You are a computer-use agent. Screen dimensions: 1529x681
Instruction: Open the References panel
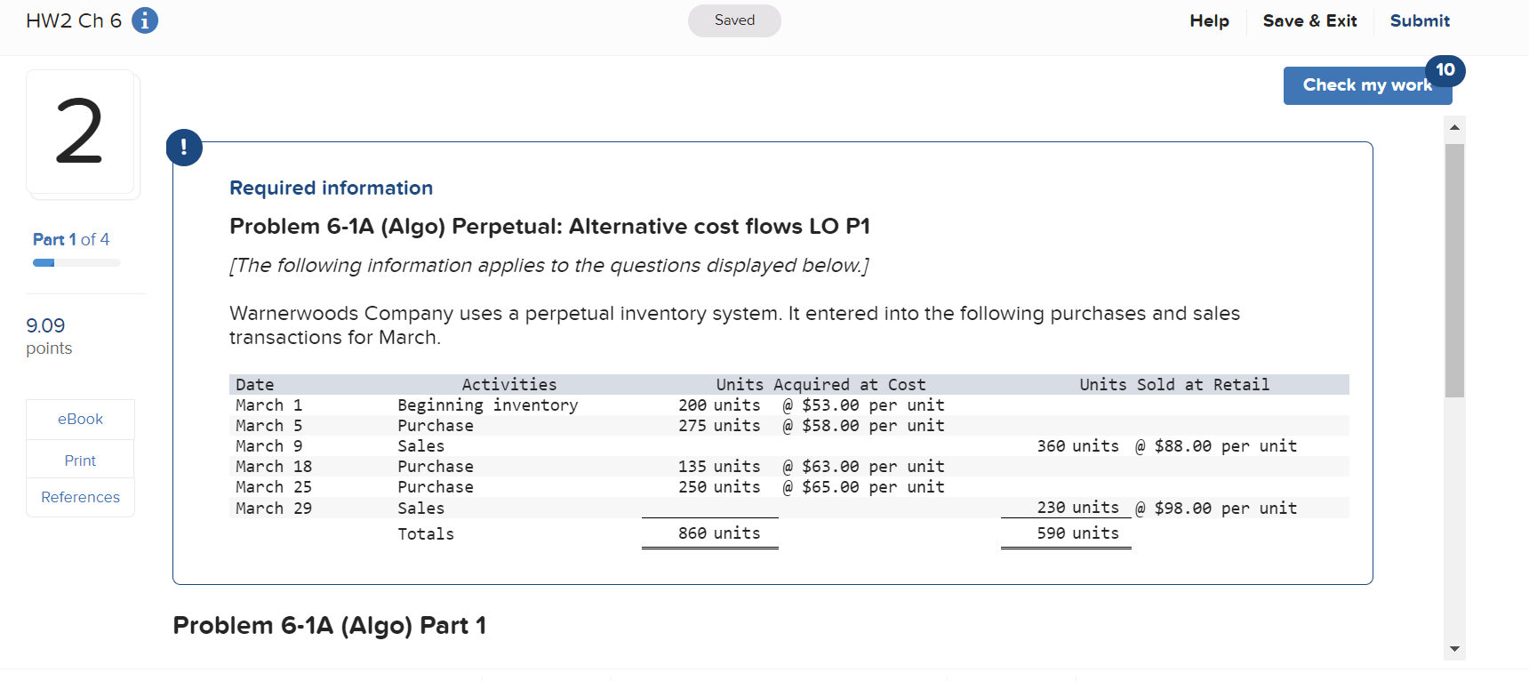(x=80, y=497)
